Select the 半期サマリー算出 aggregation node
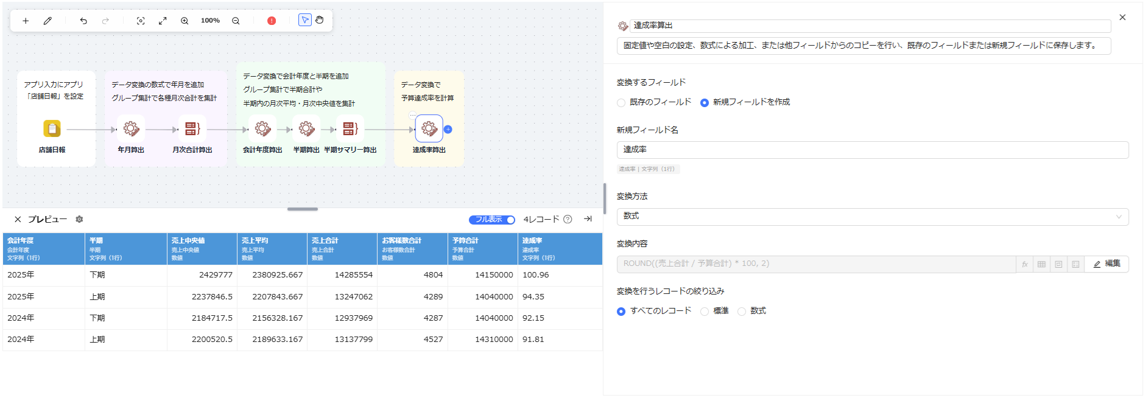The height and width of the screenshot is (398, 1146). click(350, 129)
